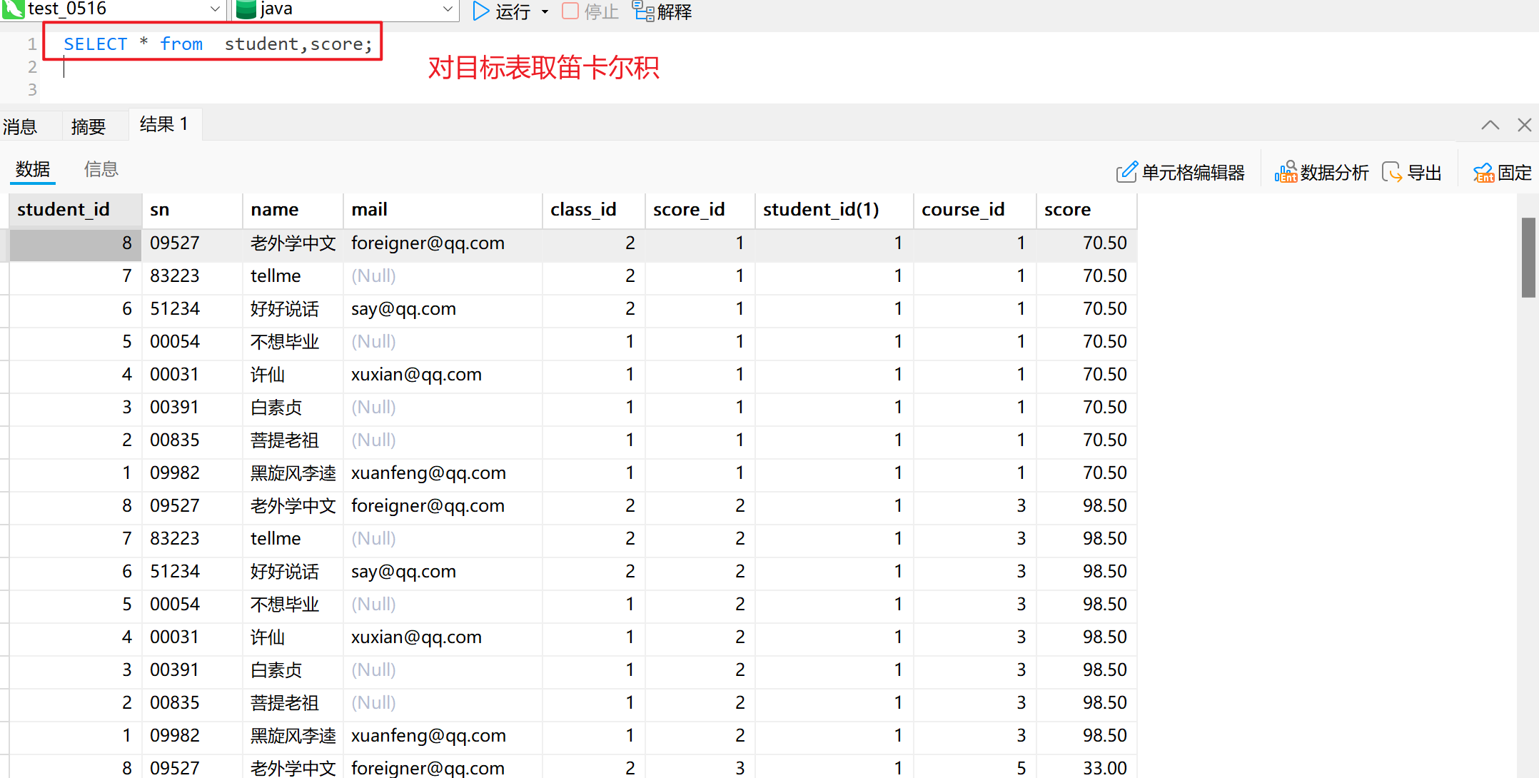Screen dimensions: 1539x778
Task: Expand the java database dropdown
Action: click(448, 9)
